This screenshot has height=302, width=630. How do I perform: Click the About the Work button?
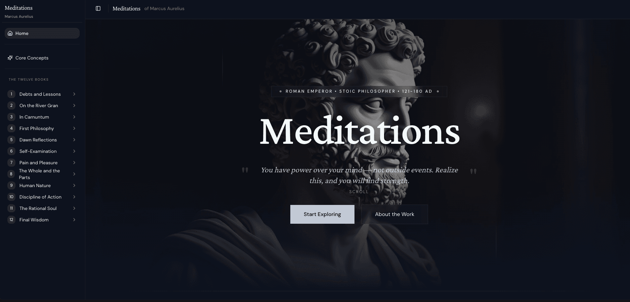(394, 214)
